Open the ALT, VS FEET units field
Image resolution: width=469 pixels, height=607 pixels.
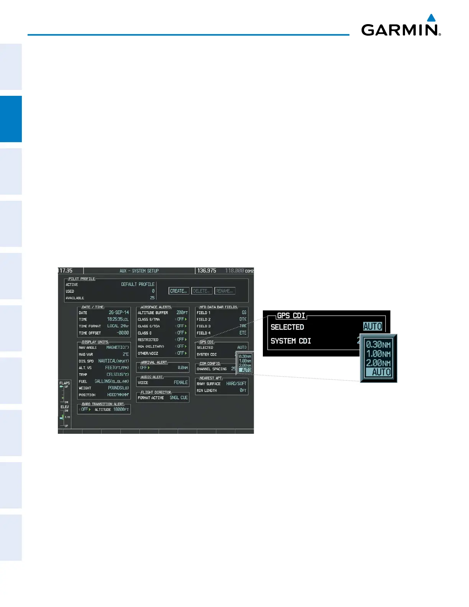pyautogui.click(x=117, y=368)
